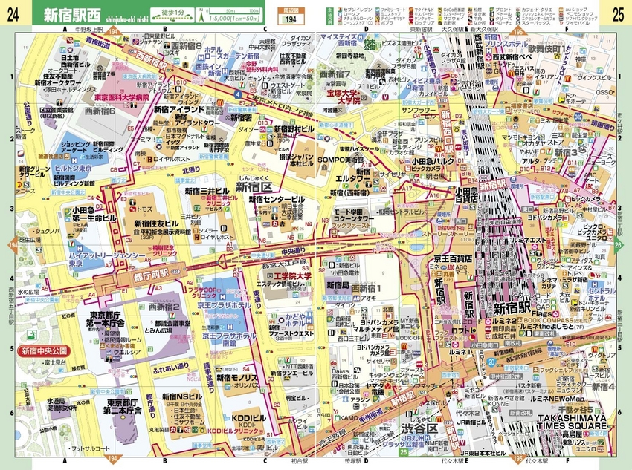632x470 pixels.
Task: Click the ふれあい通り street label
Action: tap(171, 368)
